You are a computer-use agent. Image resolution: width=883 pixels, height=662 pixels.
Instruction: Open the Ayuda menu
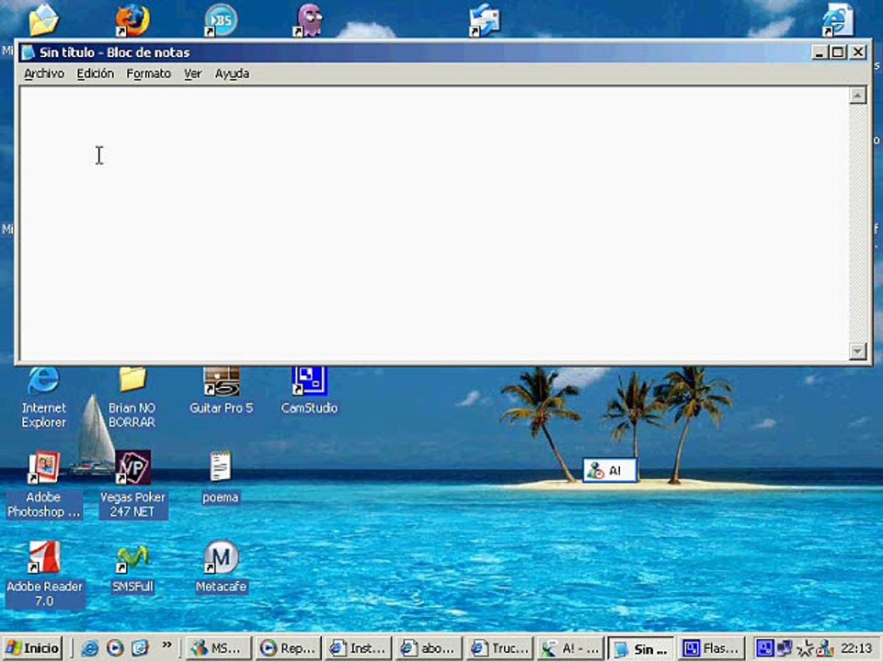click(x=232, y=74)
